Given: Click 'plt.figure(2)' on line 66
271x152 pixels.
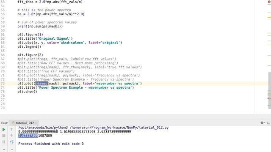Looking at the screenshot, I should pos(30,55).
